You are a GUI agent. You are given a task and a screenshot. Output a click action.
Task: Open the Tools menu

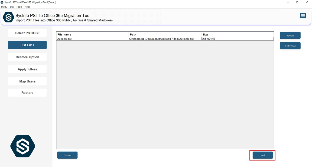point(19,7)
